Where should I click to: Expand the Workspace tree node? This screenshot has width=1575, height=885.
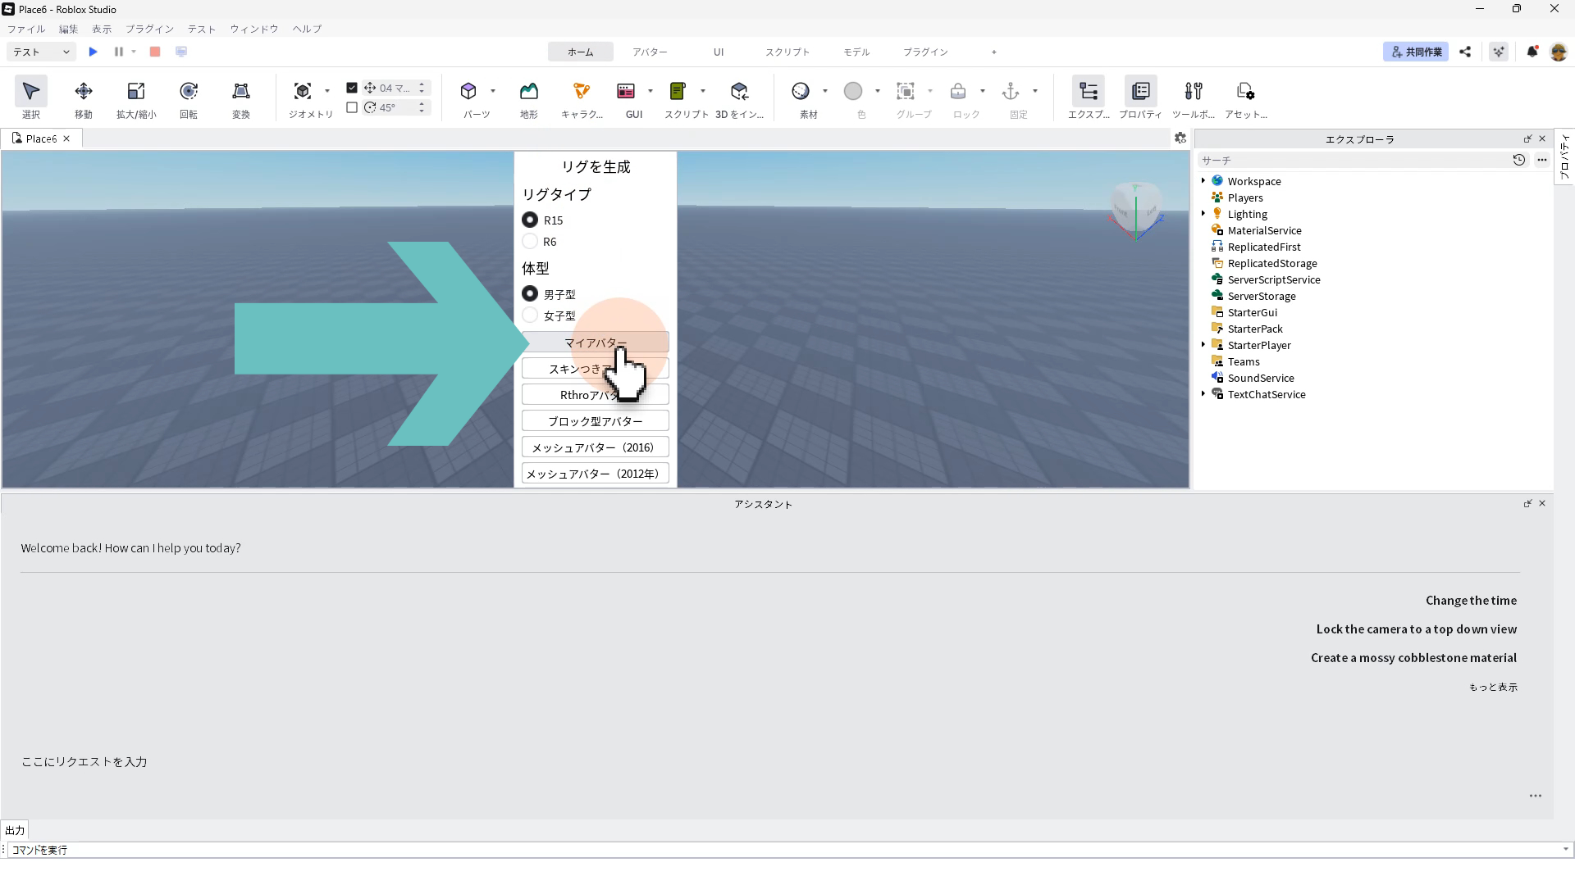[1203, 181]
